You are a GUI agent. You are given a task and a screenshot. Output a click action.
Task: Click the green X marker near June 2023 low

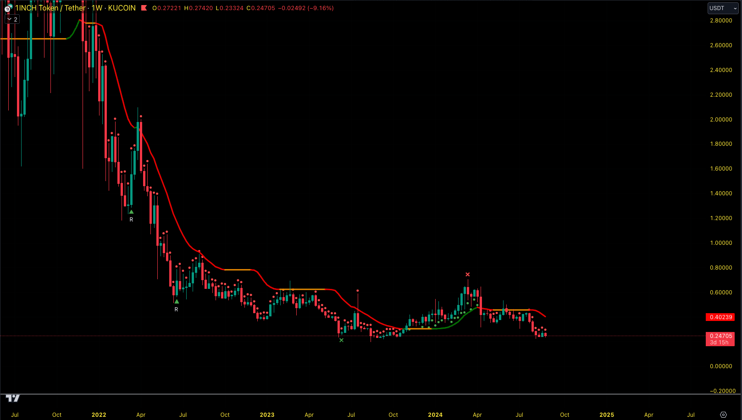tap(341, 340)
